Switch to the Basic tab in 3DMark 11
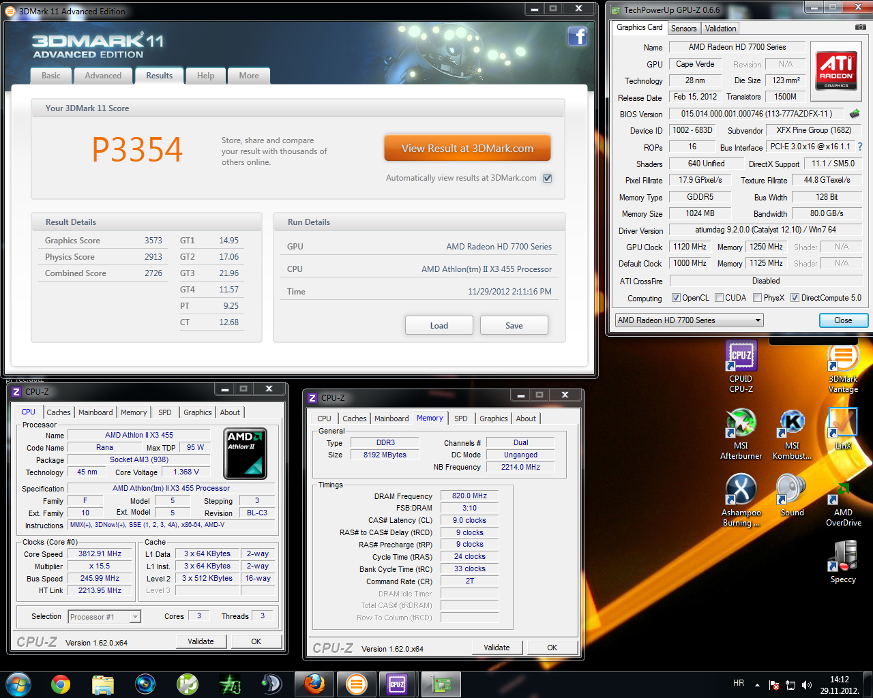The image size is (873, 698). [x=51, y=76]
